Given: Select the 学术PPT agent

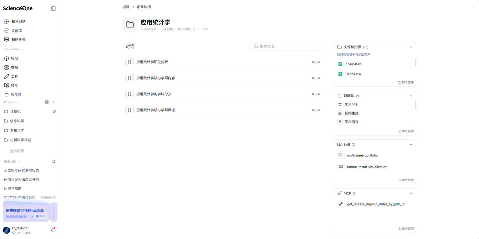Looking at the screenshot, I should pyautogui.click(x=351, y=105).
